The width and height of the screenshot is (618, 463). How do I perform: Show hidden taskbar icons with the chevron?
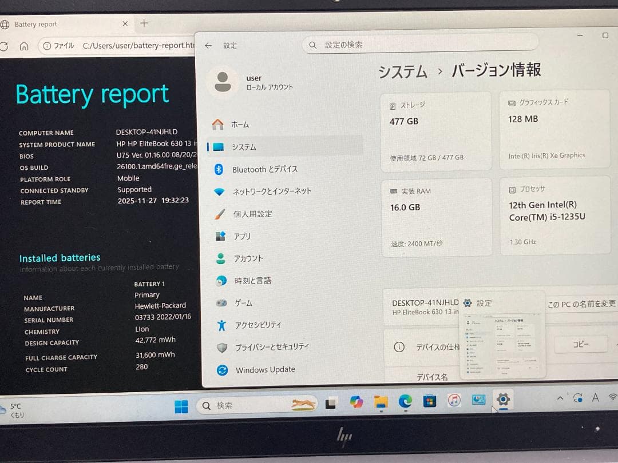click(559, 397)
